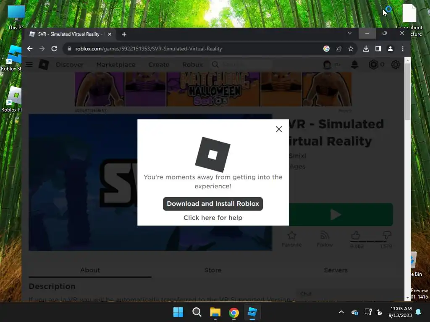Open the muted volume tray icon
Image resolution: width=430 pixels, height=322 pixels.
coord(379,312)
